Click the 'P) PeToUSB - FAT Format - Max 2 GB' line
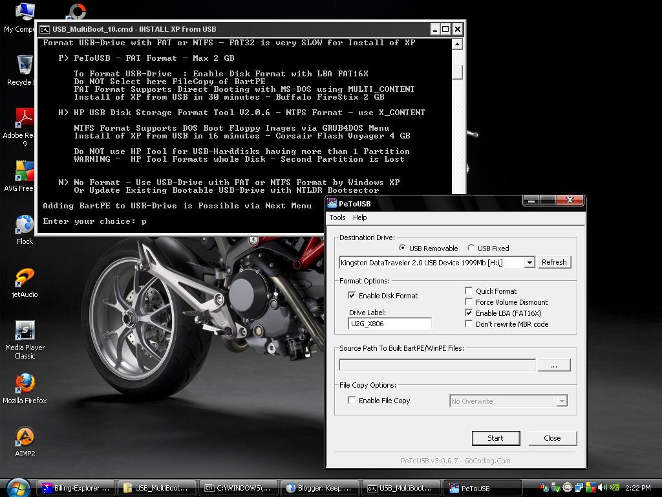Screen dimensions: 662x497 [x=146, y=58]
